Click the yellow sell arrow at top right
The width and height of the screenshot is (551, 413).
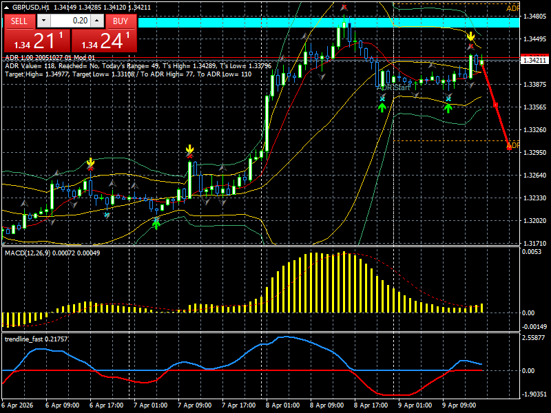[x=471, y=36]
